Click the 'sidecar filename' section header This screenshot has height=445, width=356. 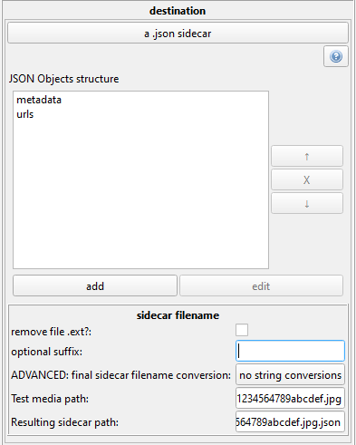click(x=178, y=315)
